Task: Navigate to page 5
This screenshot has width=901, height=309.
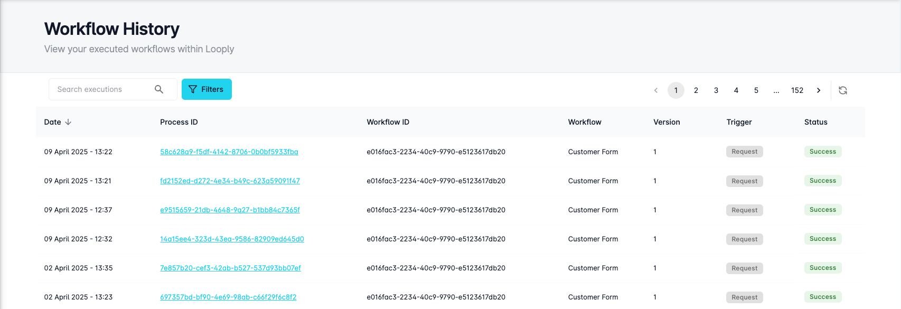Action: (756, 90)
